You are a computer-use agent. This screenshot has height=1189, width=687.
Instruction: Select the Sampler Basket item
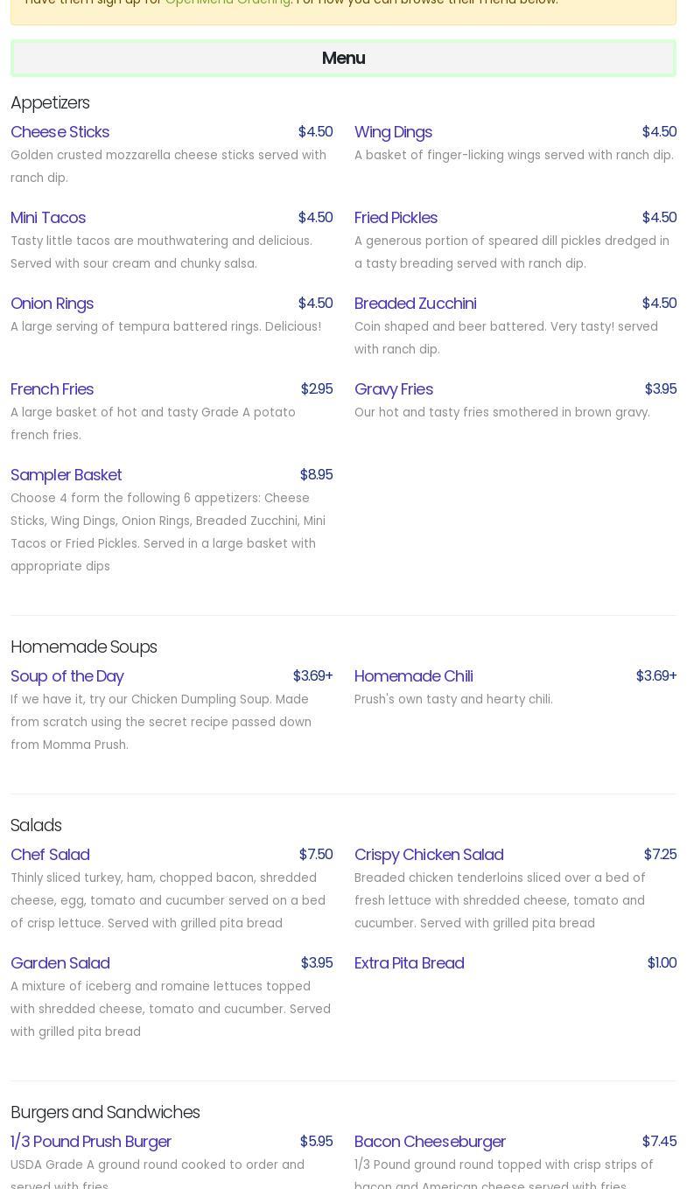coord(66,474)
